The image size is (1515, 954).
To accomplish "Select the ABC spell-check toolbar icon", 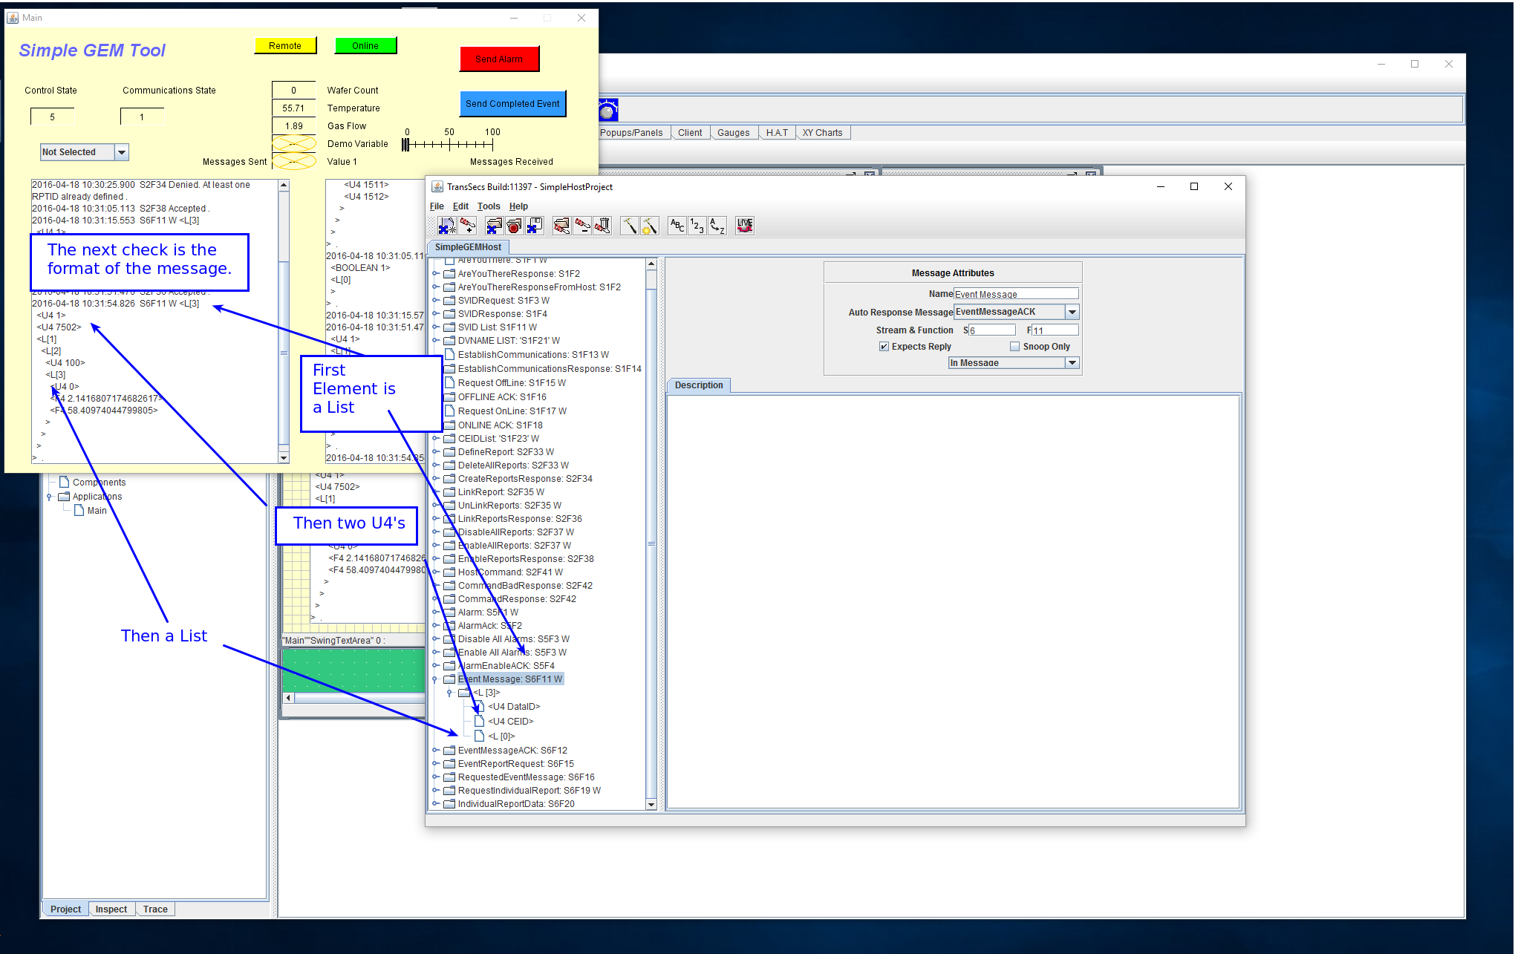I will pyautogui.click(x=677, y=226).
